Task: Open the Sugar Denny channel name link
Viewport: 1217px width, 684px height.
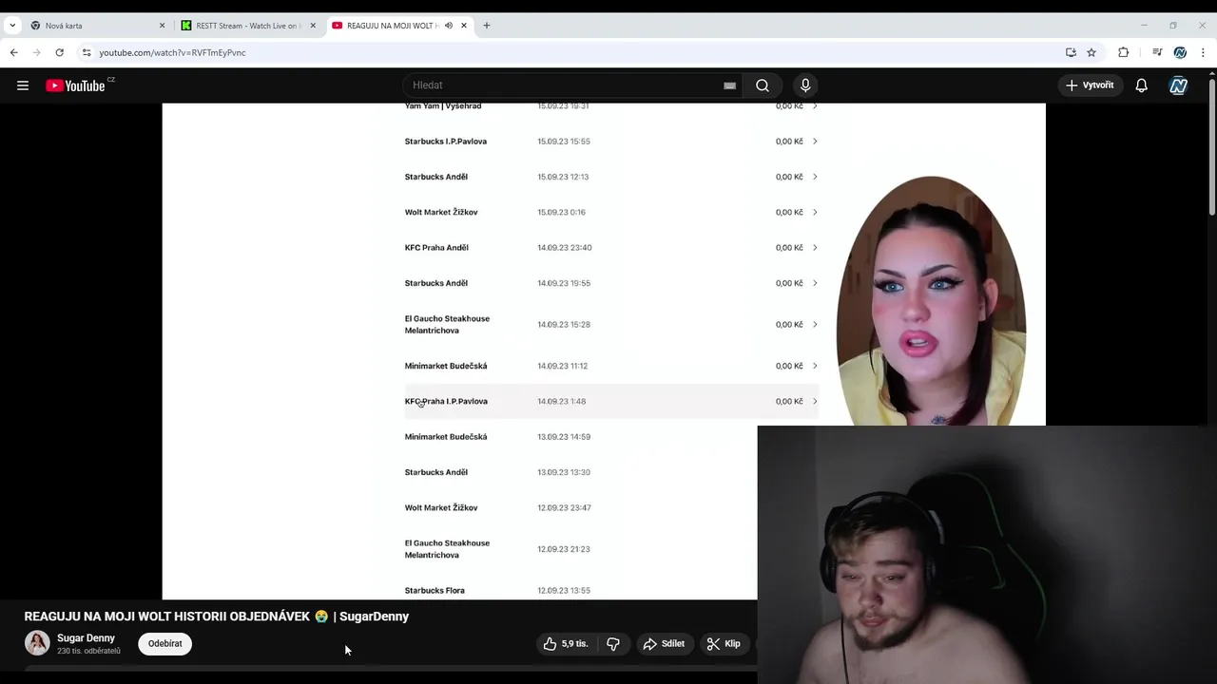Action: point(86,637)
